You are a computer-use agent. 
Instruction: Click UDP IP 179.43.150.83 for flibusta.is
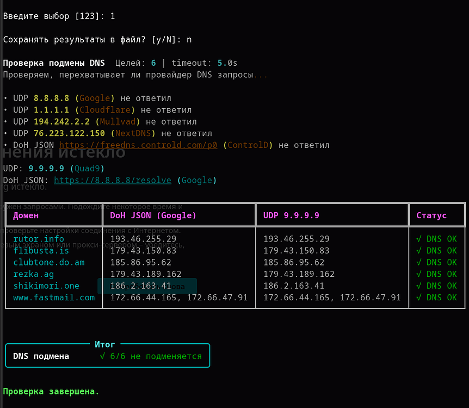tap(297, 251)
